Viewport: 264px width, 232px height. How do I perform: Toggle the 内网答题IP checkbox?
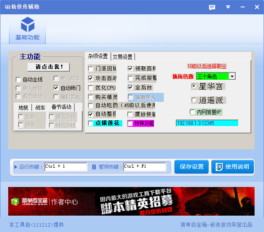[192, 112]
